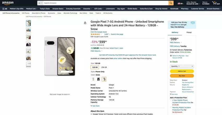Select the 256 GB size option
This screenshot has width=222, height=115.
click(104, 67)
